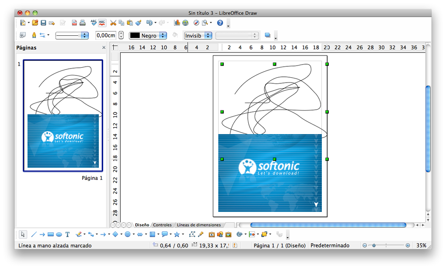Screen dimensions: 446x269
Task: Toggle the Shadow button in line toolbar
Action: pos(268,35)
